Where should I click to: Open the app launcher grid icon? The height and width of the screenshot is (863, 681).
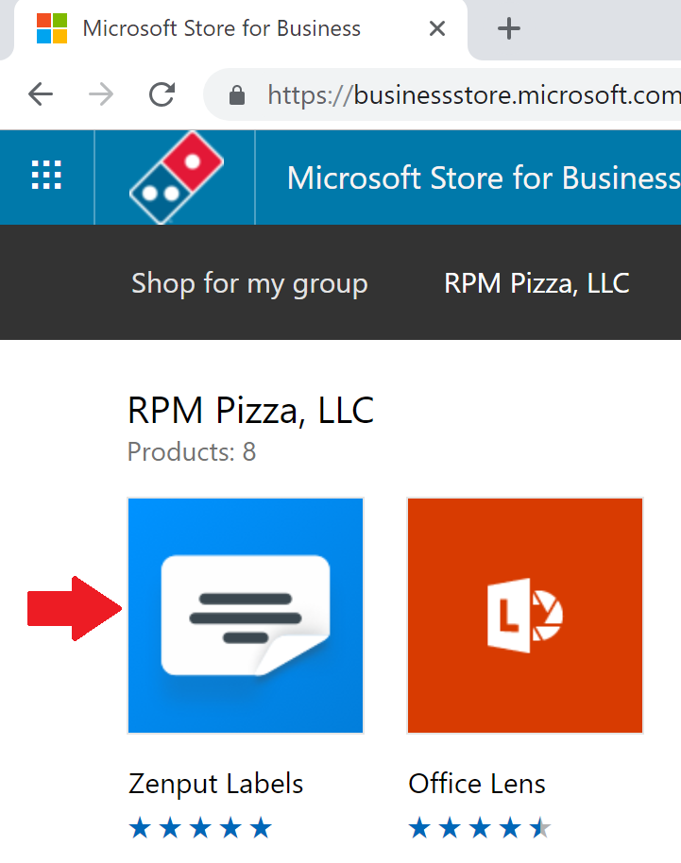coord(46,176)
